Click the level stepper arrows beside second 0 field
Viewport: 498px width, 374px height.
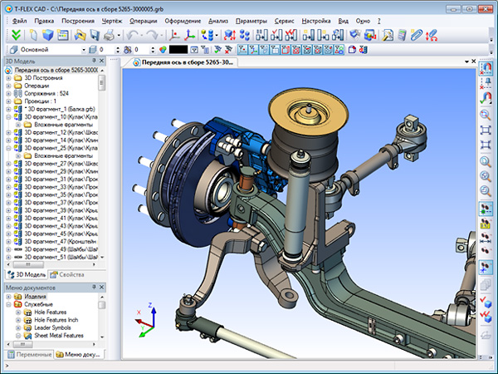click(x=153, y=50)
